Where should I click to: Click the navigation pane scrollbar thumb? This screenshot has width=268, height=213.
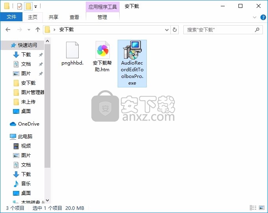click(x=48, y=106)
